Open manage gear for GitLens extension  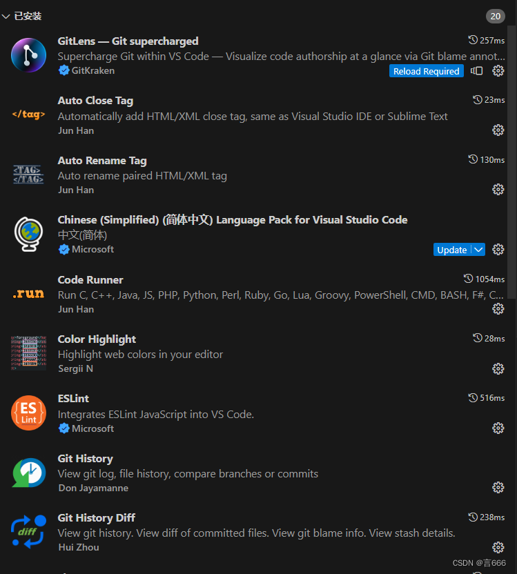click(x=498, y=70)
